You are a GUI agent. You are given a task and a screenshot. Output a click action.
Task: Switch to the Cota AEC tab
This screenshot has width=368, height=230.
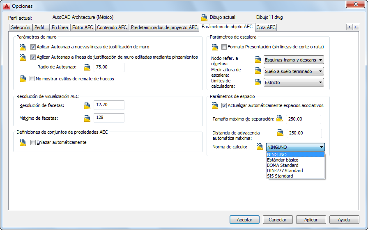point(266,27)
